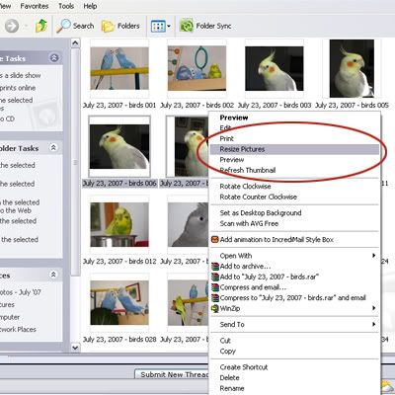The image size is (395, 395).
Task: Open Search with the magnifier icon
Action: 75,26
